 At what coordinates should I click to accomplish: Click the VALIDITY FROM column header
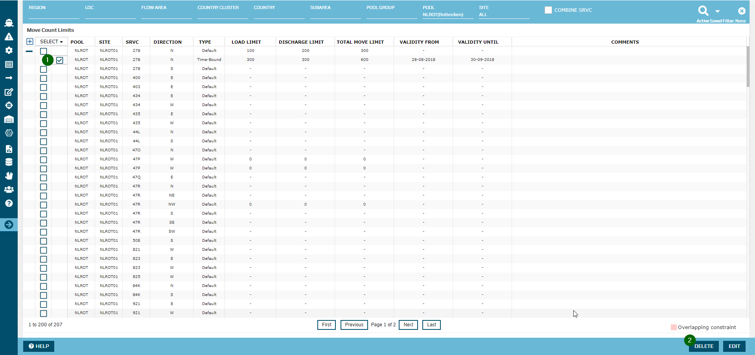pos(419,42)
